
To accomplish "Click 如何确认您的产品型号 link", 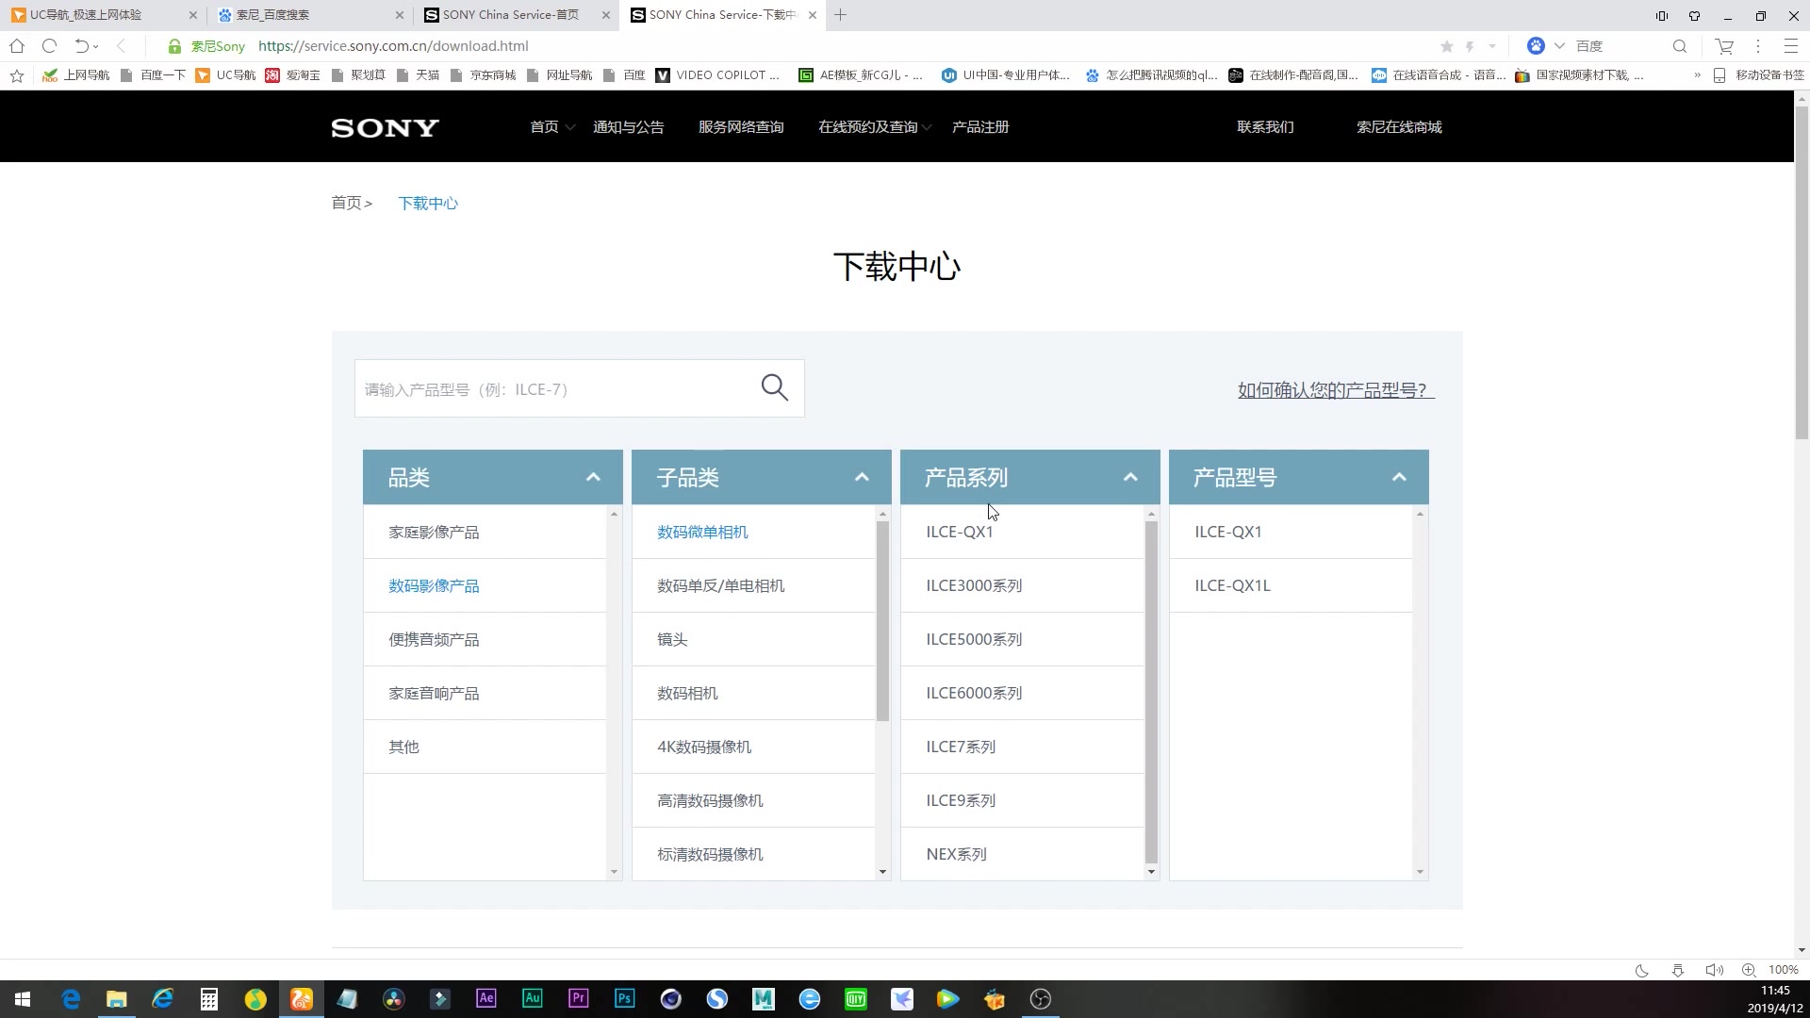I will tap(1336, 390).
